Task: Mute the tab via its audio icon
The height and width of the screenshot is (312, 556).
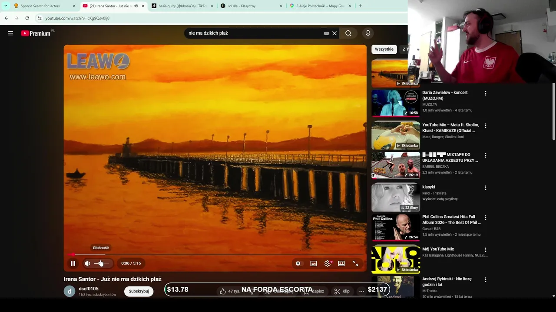Action: click(x=136, y=6)
